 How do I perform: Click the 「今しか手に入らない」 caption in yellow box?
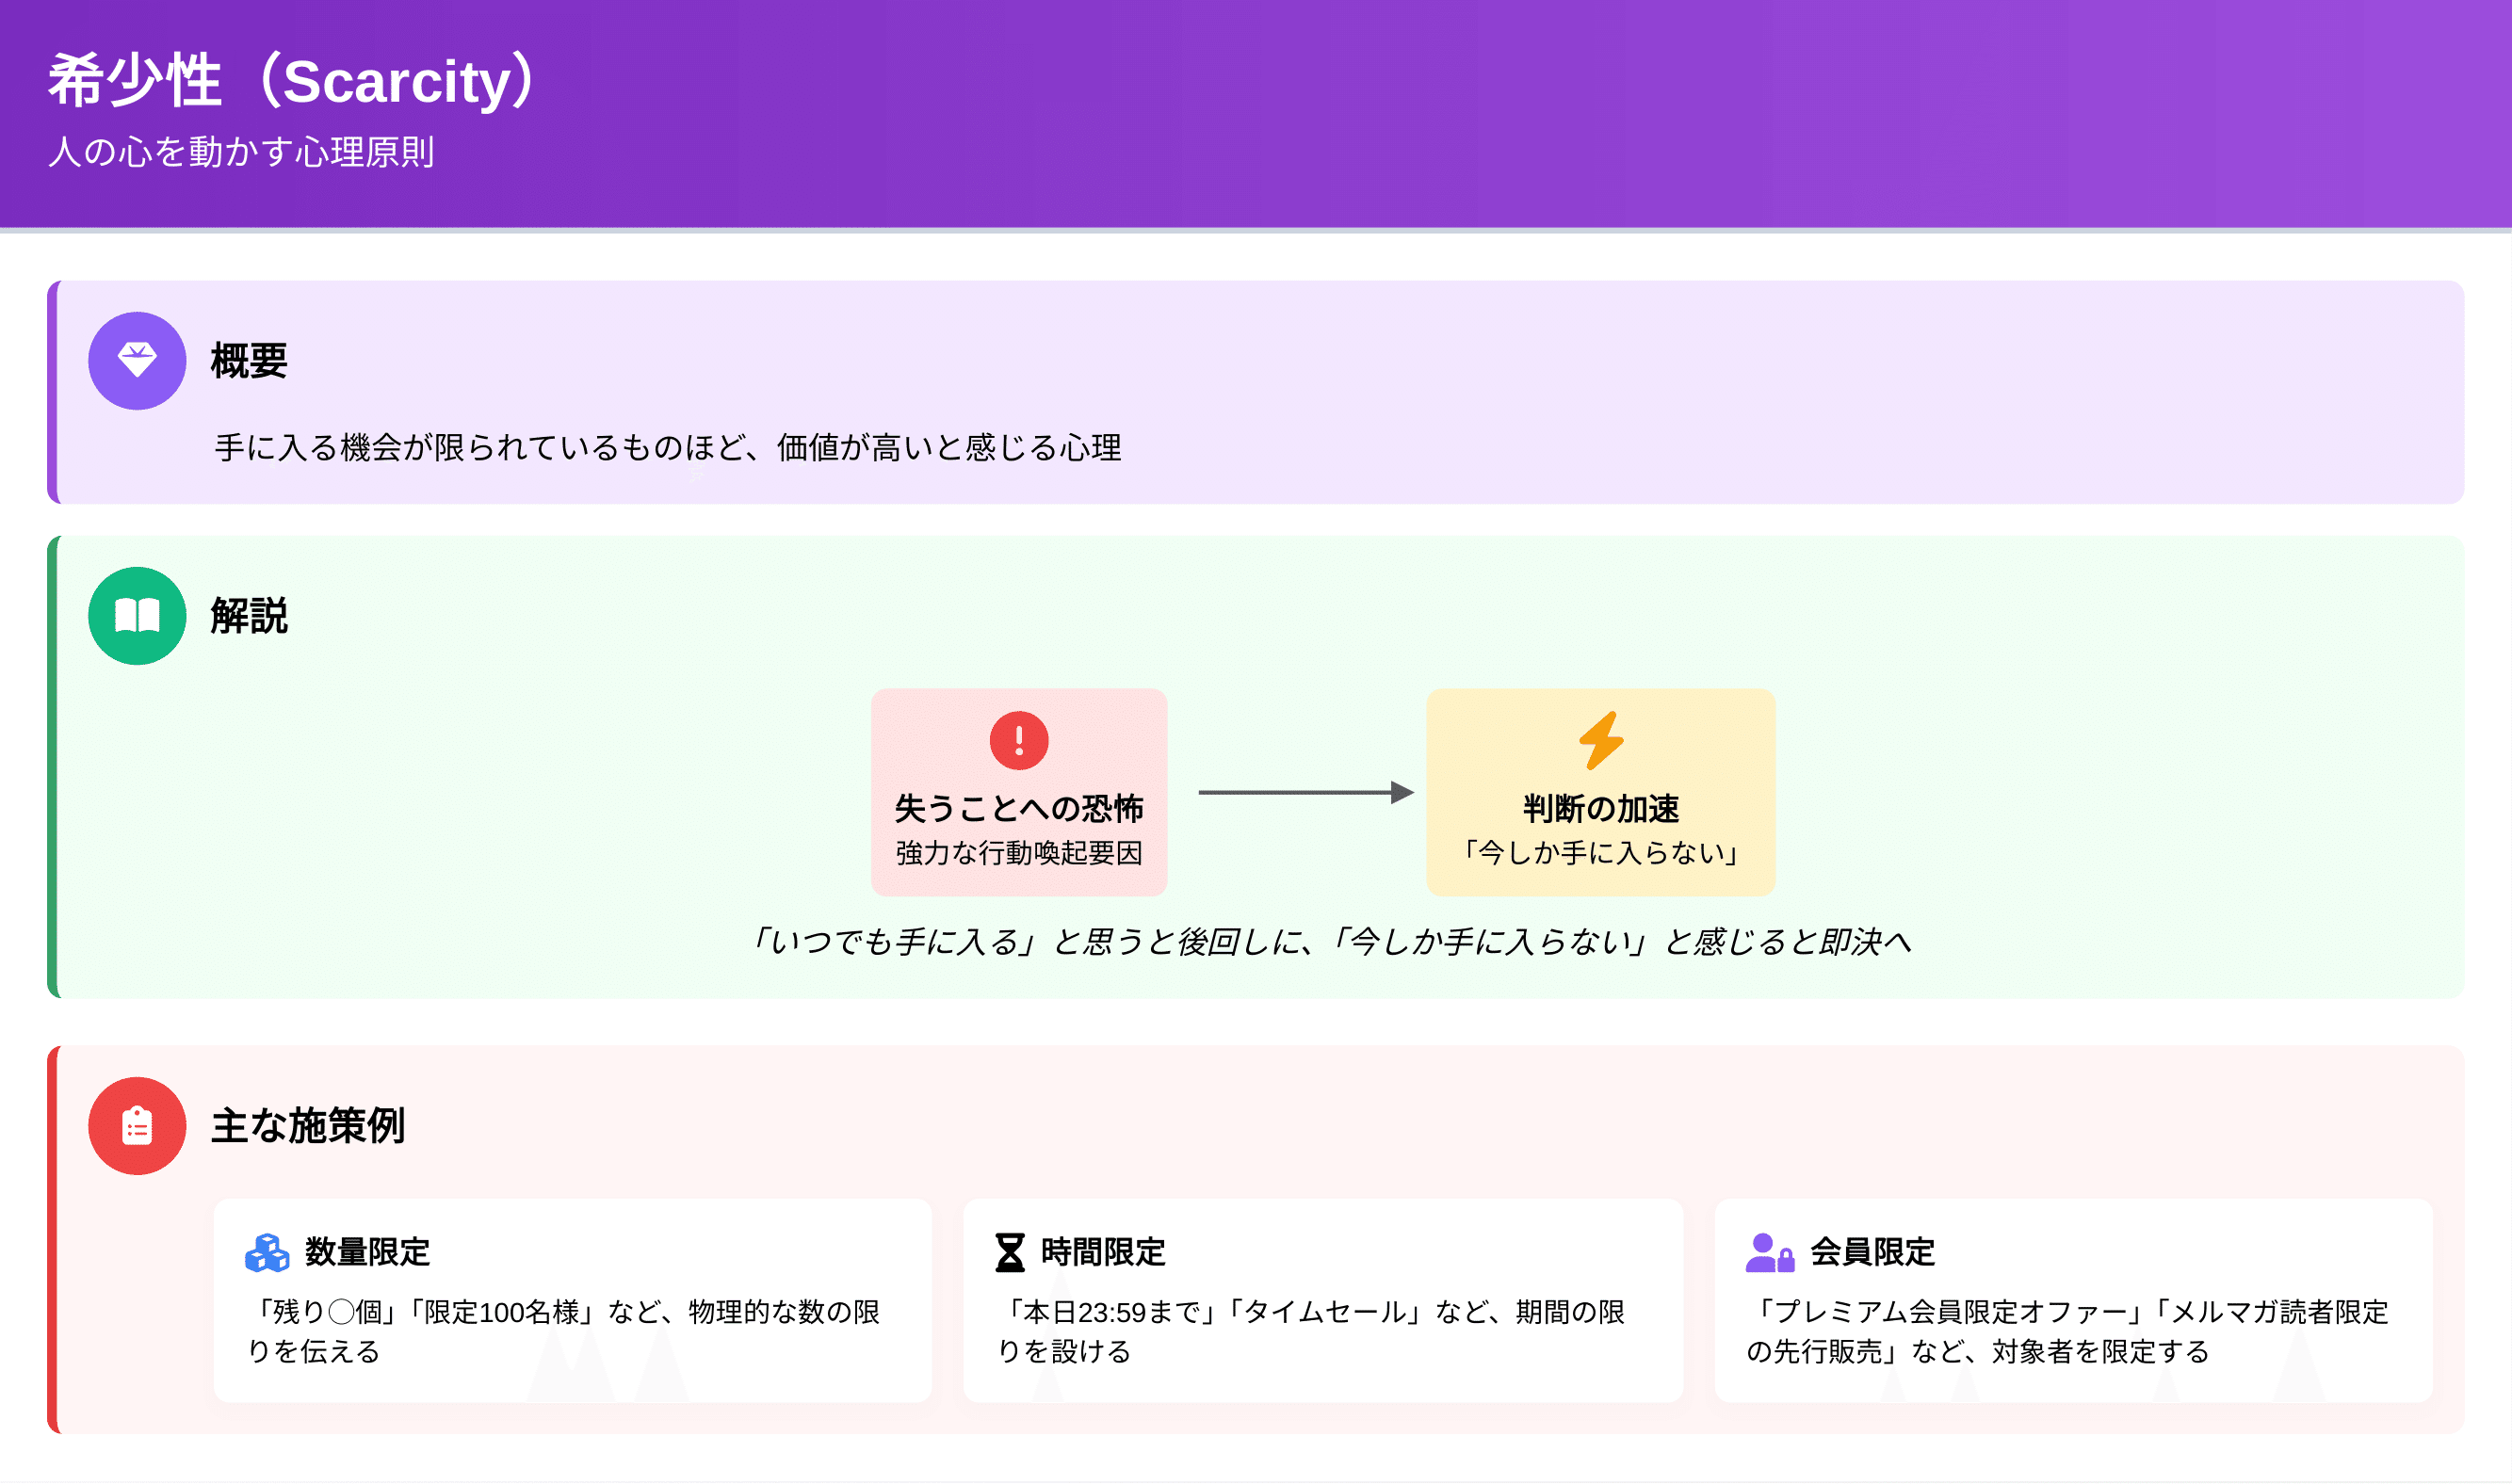(x=1600, y=852)
